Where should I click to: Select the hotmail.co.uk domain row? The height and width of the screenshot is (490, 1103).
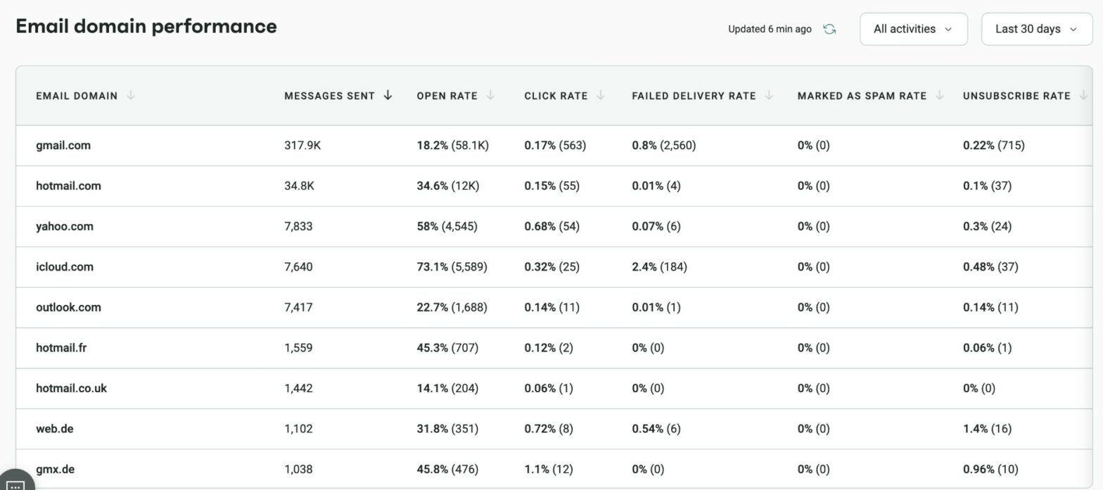pyautogui.click(x=554, y=388)
